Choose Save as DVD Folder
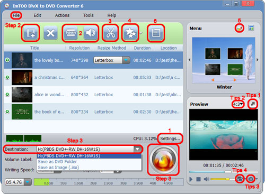This screenshot has width=265, height=194. coord(89,162)
